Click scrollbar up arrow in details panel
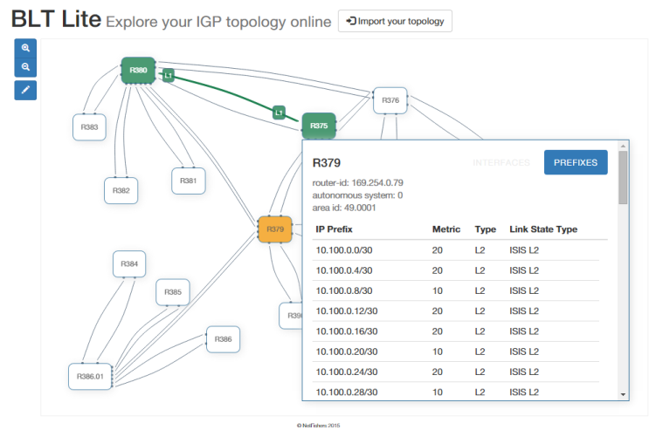Image resolution: width=649 pixels, height=430 pixels. tap(623, 146)
